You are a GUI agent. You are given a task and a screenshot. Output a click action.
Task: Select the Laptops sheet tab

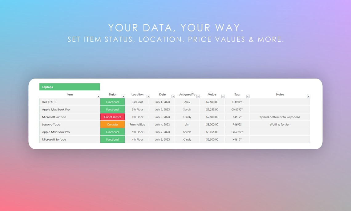point(69,87)
